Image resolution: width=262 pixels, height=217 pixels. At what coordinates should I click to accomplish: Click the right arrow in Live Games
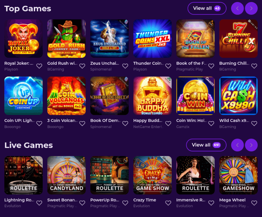coord(251,145)
